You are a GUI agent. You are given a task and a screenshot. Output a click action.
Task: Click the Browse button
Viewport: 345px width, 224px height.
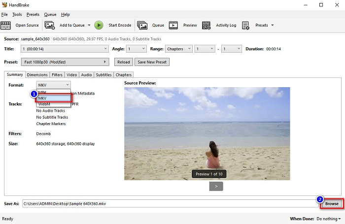pyautogui.click(x=332, y=204)
